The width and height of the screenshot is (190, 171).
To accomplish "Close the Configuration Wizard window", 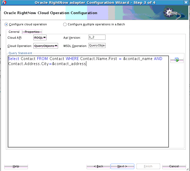I will point(186,2).
